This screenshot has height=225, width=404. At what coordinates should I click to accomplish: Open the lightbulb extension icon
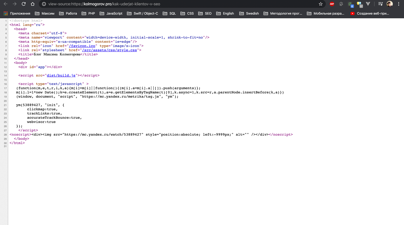pos(359,4)
